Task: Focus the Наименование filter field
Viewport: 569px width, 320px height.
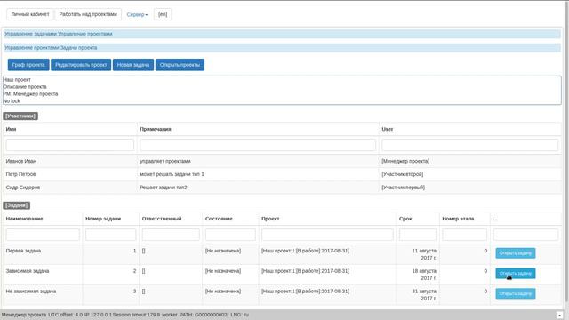Action: pos(43,235)
